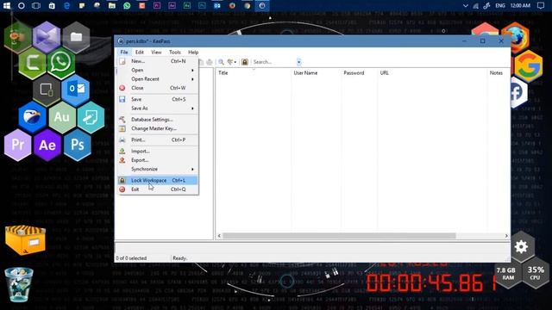Screen dimensions: 552x310
Task: Click into the Search field
Action: click(x=274, y=62)
